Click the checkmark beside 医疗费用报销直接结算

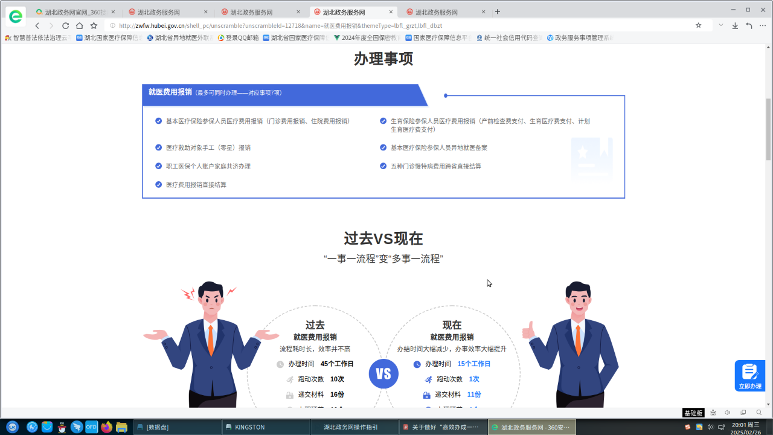[x=158, y=185]
